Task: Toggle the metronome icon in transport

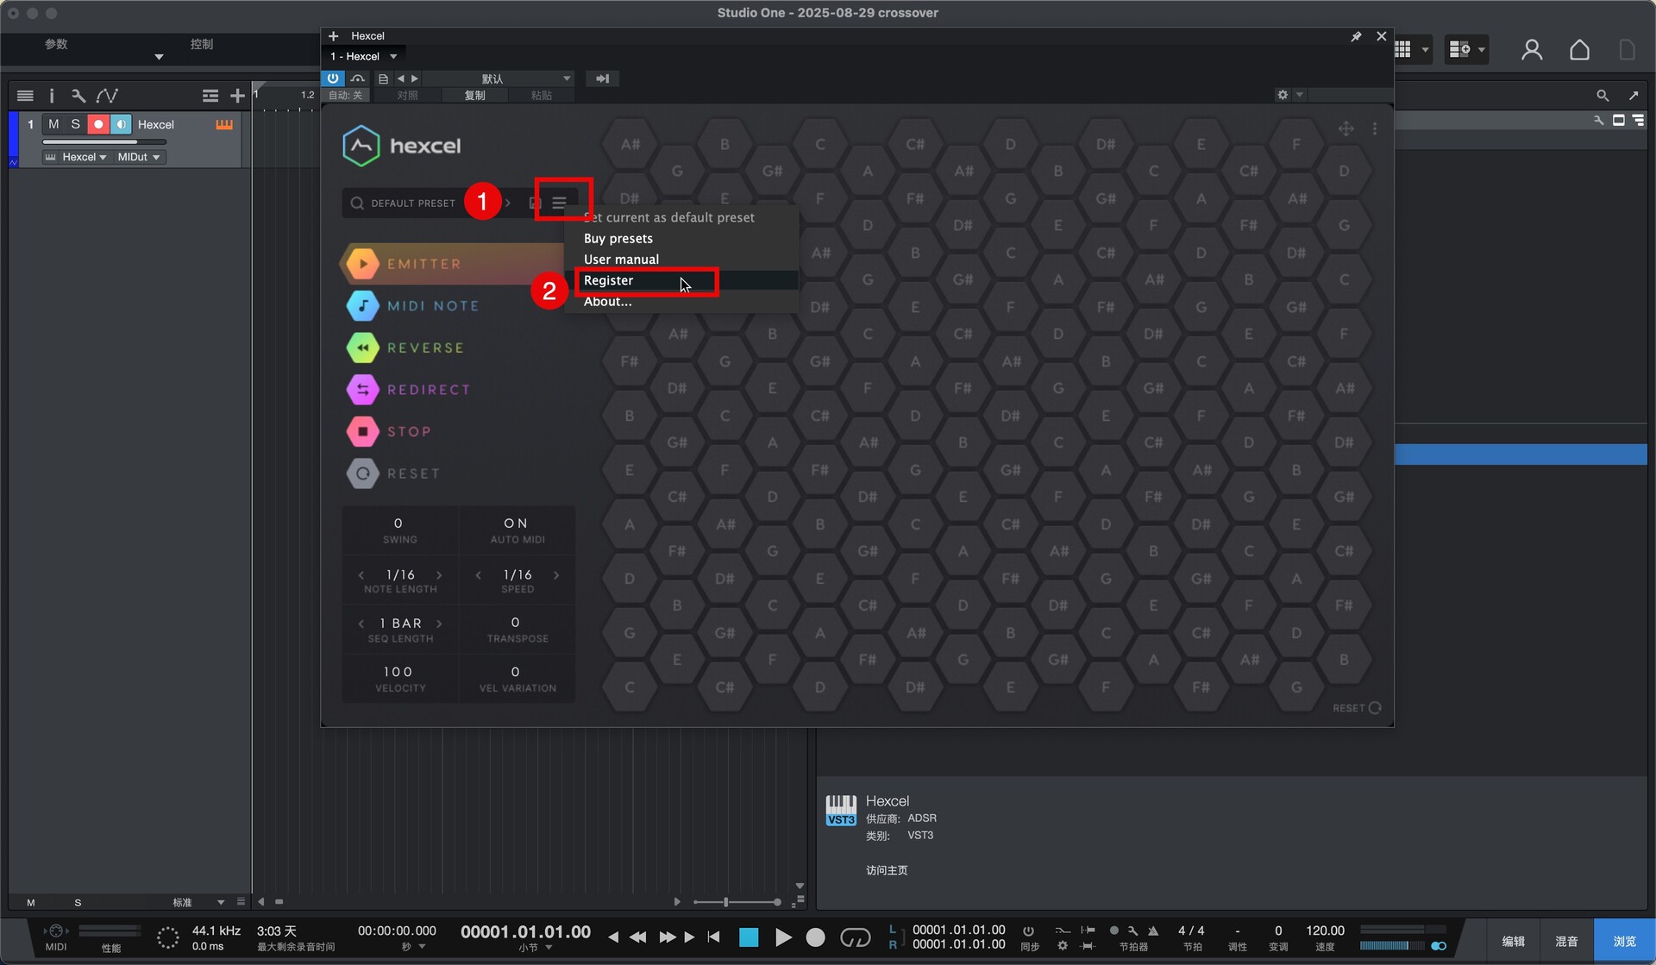Action: 1153,931
